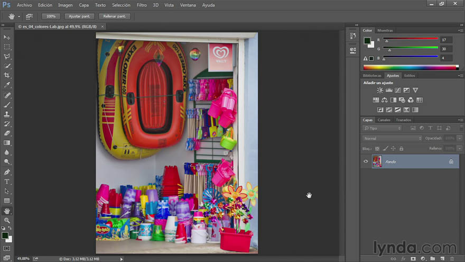The image size is (465, 262).
Task: Add a Vibrance adjustment
Action: (x=415, y=90)
